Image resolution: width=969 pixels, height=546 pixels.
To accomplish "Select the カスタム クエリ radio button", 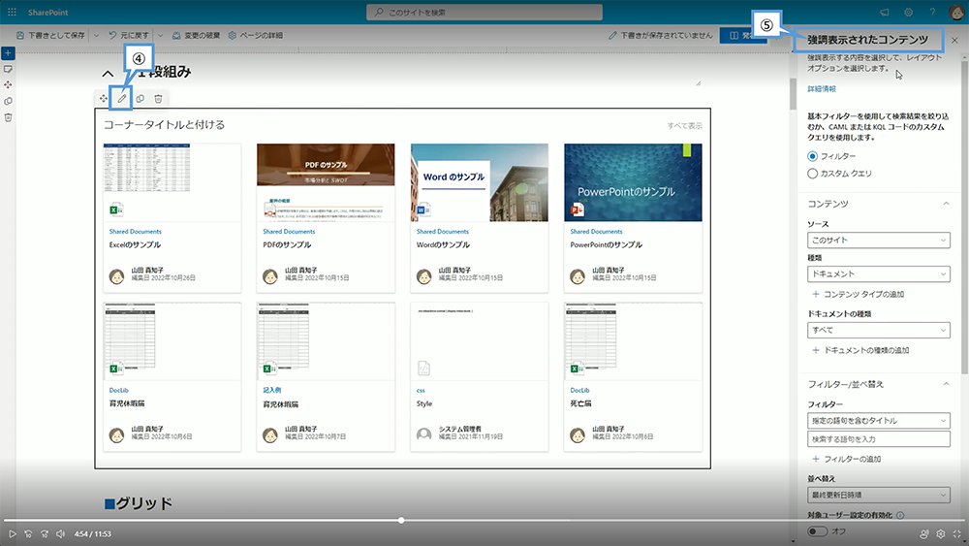I will [813, 174].
